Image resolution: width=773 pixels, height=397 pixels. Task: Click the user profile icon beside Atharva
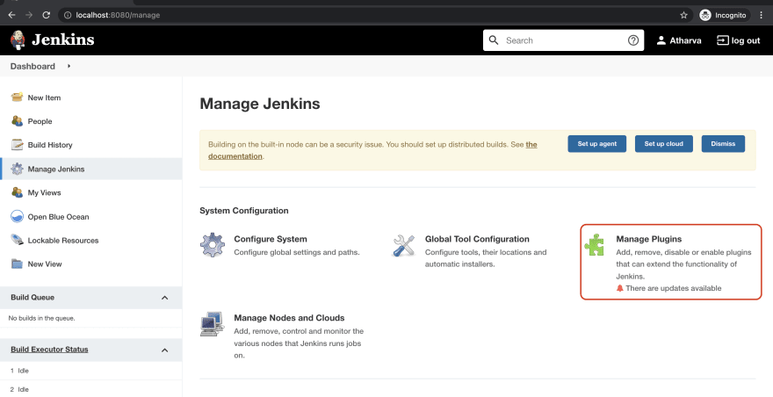pos(661,40)
